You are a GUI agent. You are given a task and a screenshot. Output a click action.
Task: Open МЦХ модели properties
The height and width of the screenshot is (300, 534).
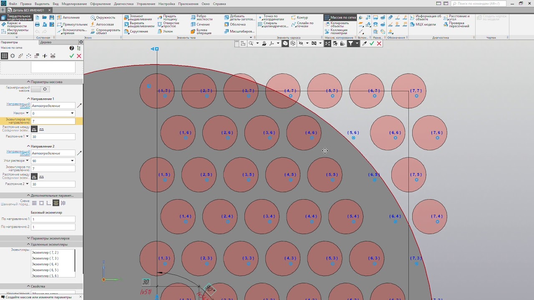pos(423,24)
